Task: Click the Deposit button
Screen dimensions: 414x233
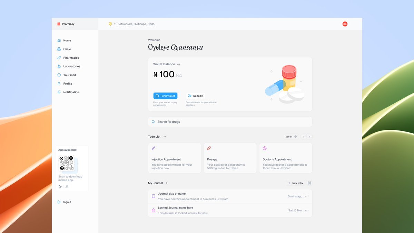Action: 195,96
